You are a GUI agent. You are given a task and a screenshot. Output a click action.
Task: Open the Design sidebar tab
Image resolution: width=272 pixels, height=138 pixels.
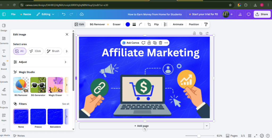4,28
